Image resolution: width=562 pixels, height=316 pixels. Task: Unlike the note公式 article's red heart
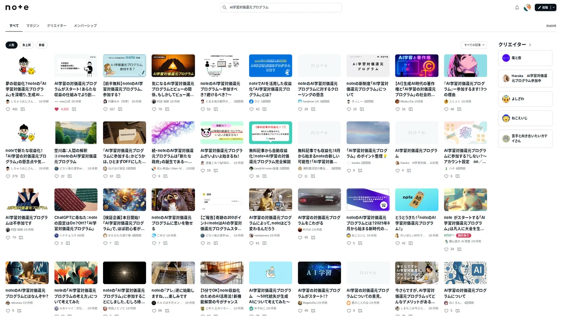pos(57,109)
